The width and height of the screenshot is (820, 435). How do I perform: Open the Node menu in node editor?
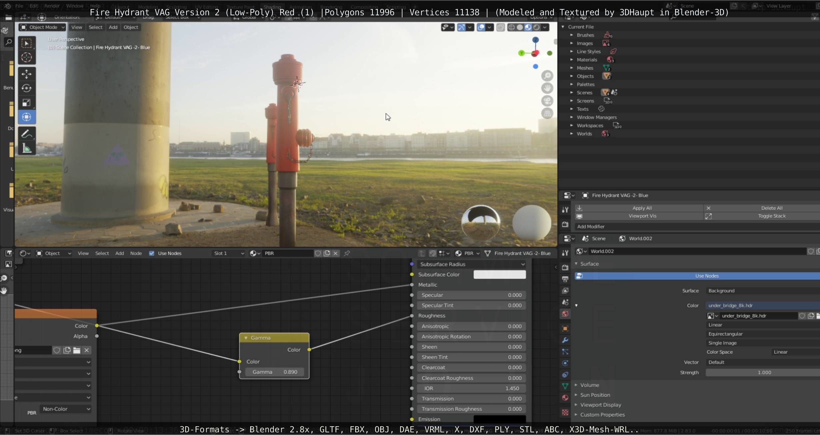136,253
